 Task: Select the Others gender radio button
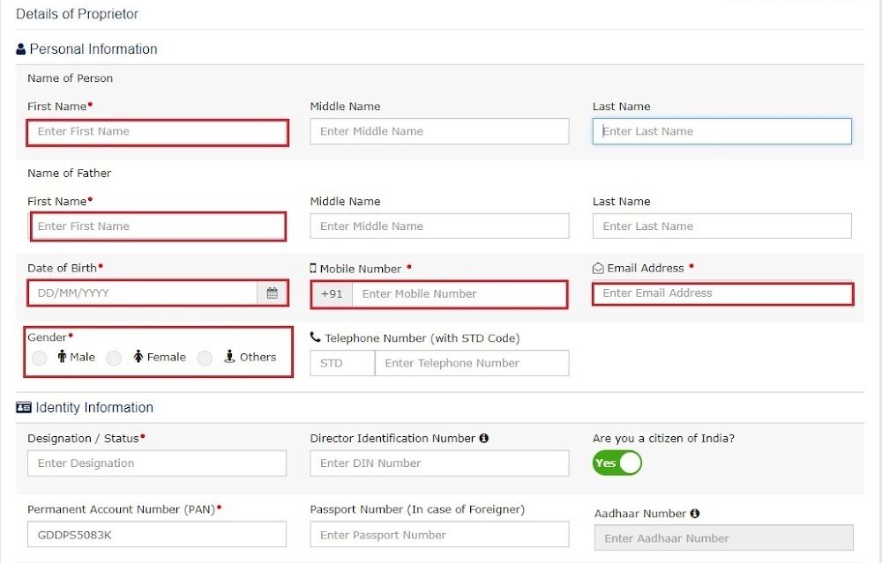[205, 358]
